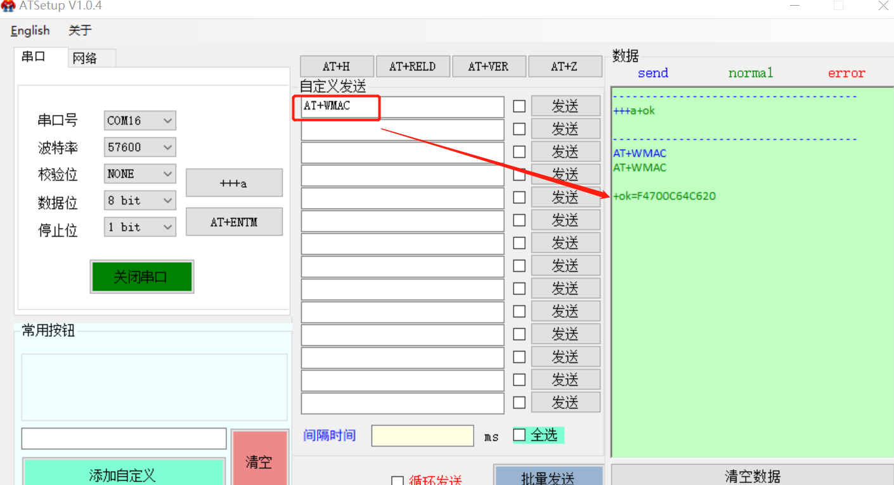Click the 清空数据 clear data button
This screenshot has height=485, width=894.
(x=752, y=476)
